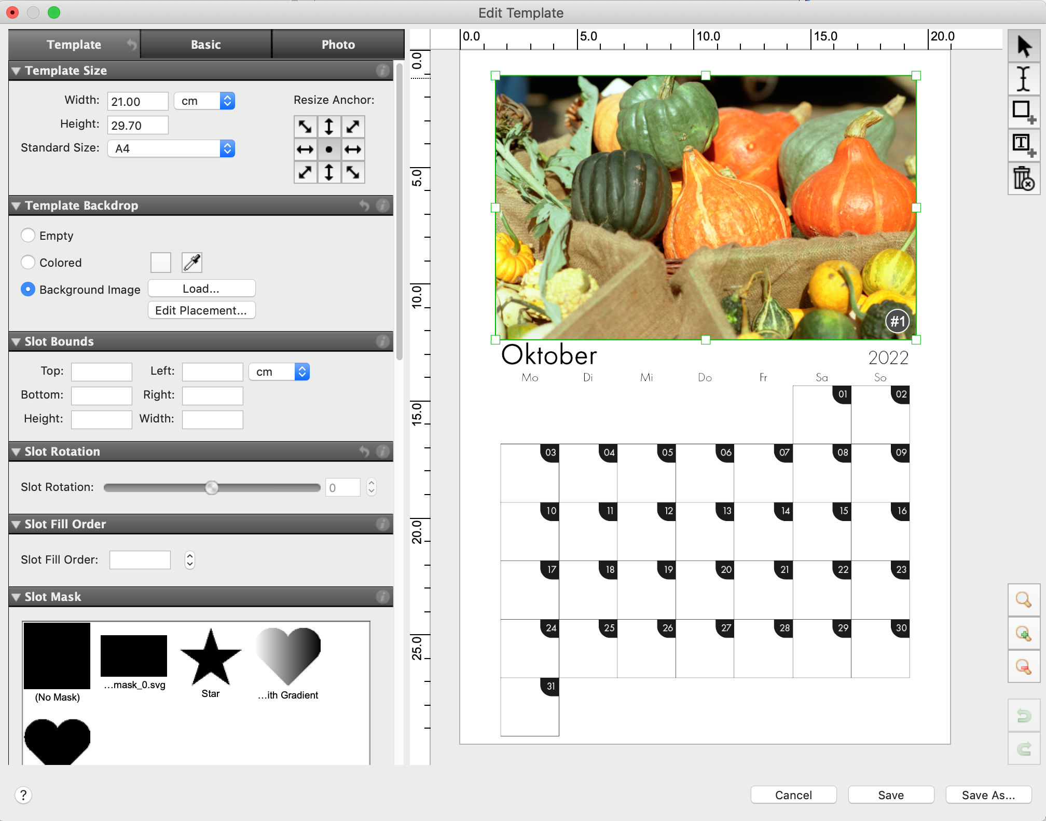
Task: Click the template Height field
Action: tap(138, 125)
